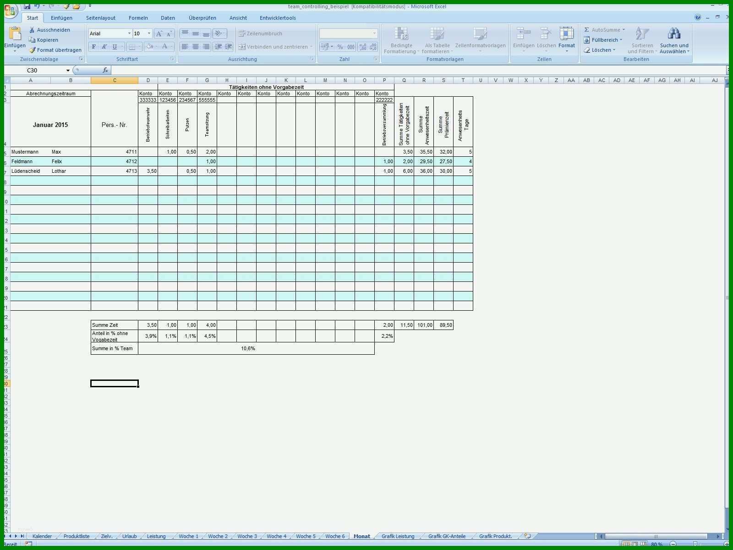Toggle italic formatting K button

(104, 47)
